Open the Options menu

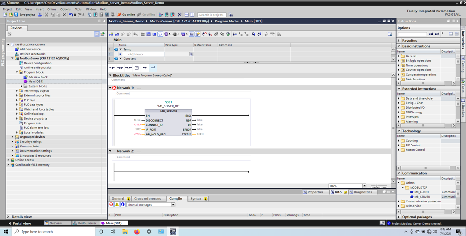[66, 9]
